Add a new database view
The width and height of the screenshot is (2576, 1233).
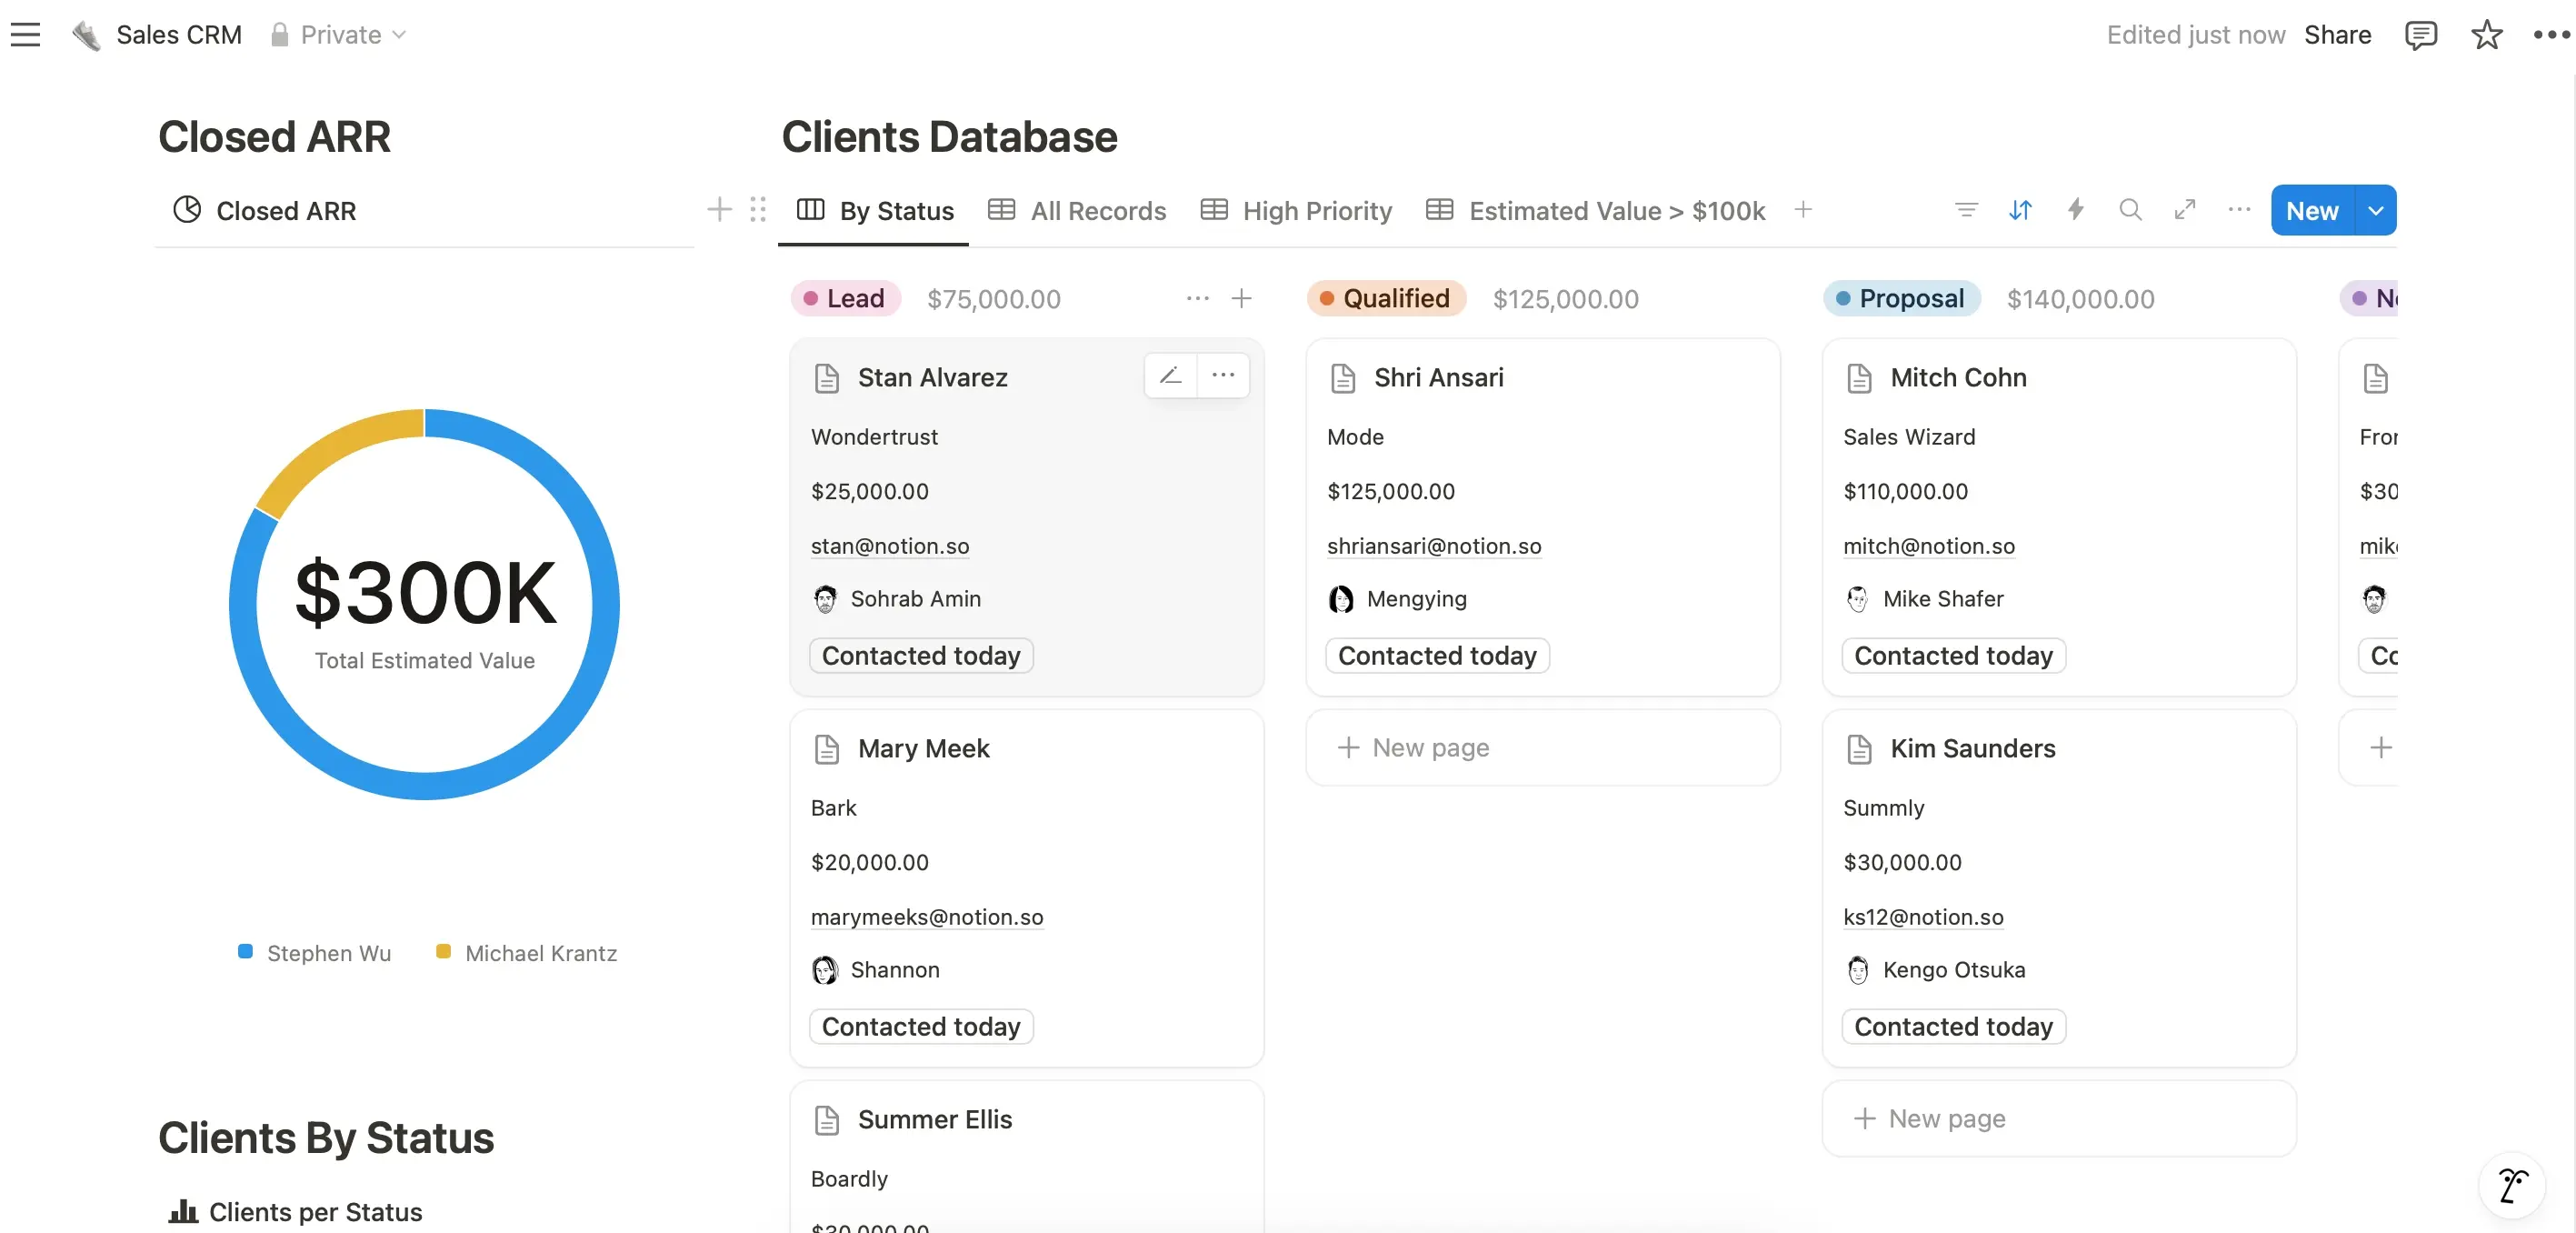point(1803,210)
